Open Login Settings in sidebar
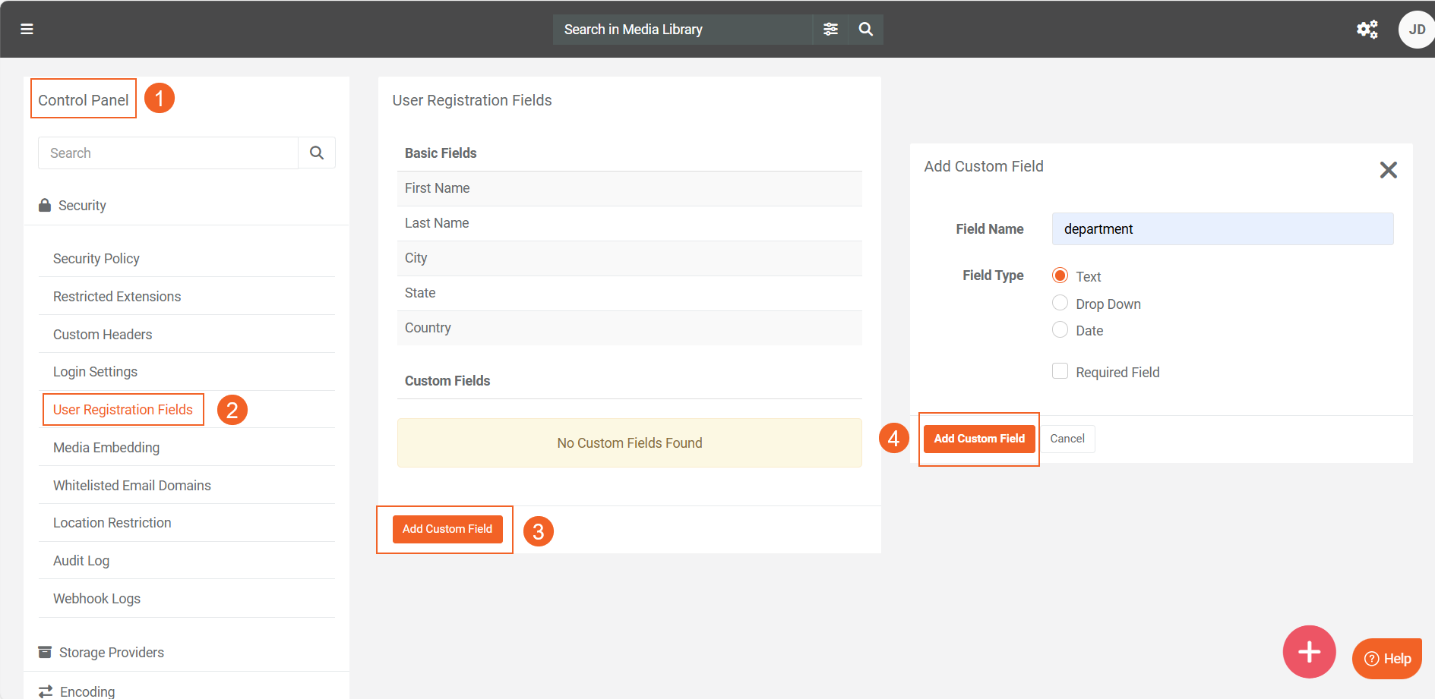Viewport: 1435px width, 699px height. click(95, 372)
